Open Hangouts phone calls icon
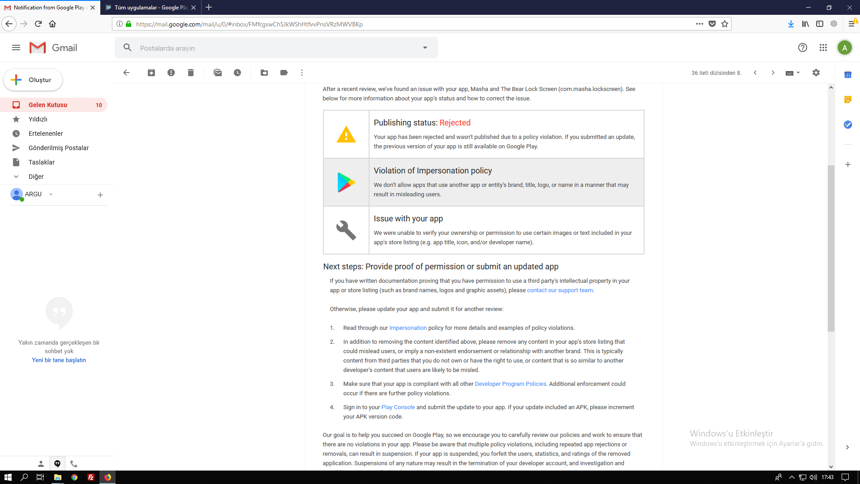 (x=74, y=464)
